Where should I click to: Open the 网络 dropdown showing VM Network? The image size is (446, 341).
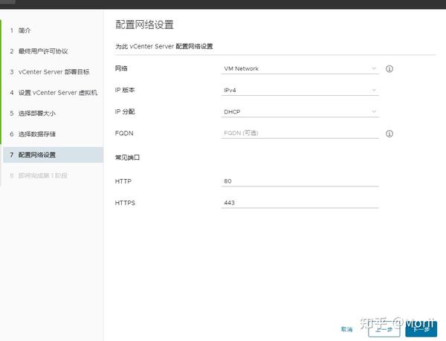(300, 68)
